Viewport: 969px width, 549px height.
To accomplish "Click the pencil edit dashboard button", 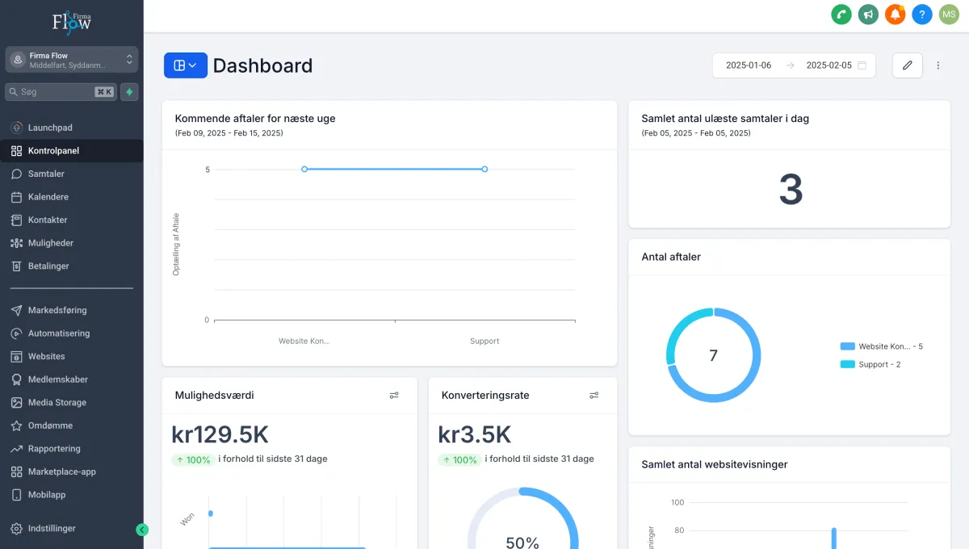I will (x=907, y=65).
